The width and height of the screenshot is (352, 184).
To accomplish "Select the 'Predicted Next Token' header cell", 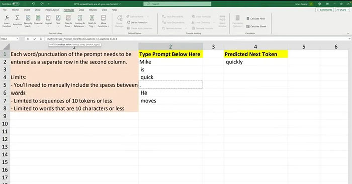I will pos(255,54).
